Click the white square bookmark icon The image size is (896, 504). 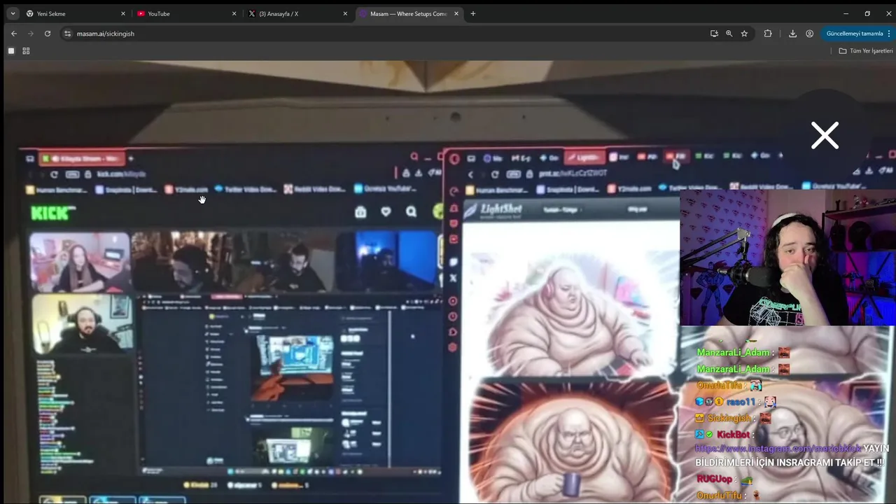pyautogui.click(x=11, y=51)
